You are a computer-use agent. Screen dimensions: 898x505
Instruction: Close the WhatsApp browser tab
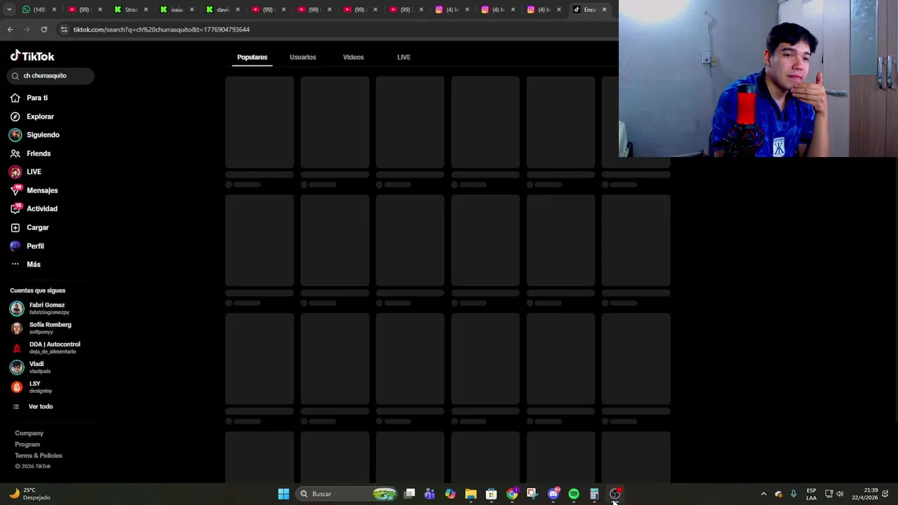[x=54, y=10]
